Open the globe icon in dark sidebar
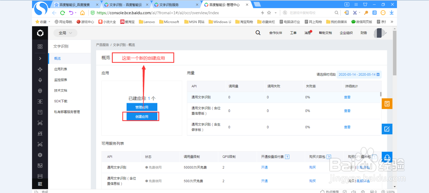The height and width of the screenshot is (193, 429). pyautogui.click(x=40, y=91)
